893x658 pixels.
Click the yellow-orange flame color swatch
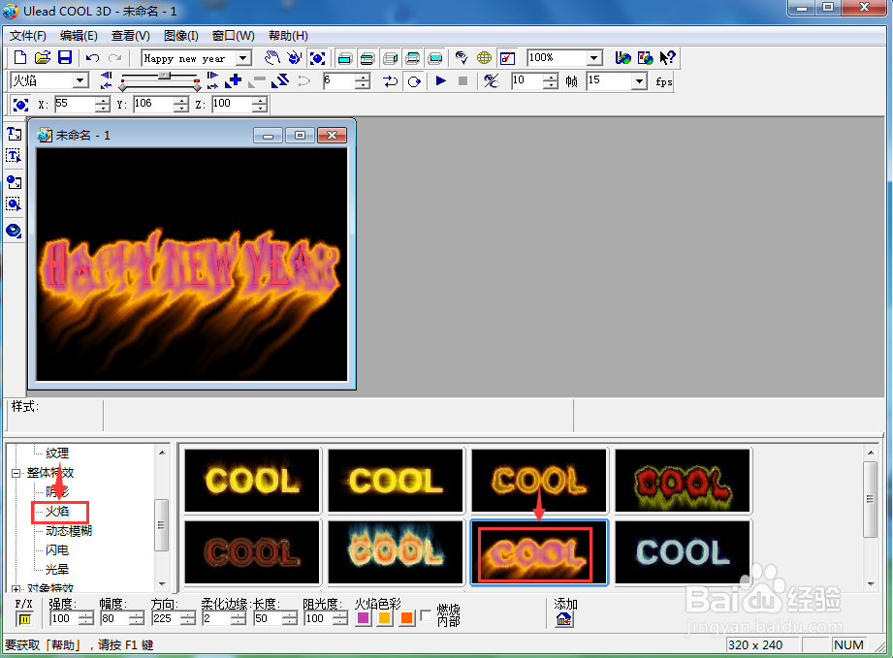point(385,618)
